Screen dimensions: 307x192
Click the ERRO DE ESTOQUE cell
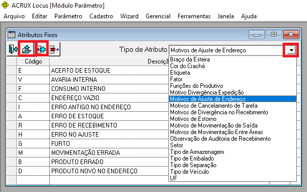click(109, 116)
